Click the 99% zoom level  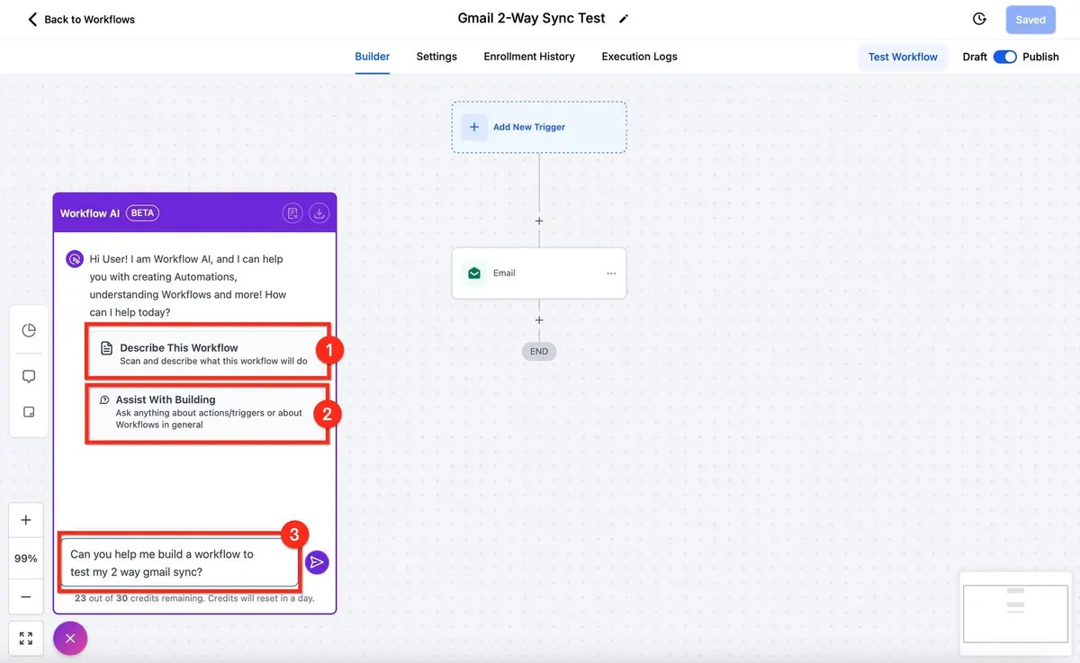[26, 559]
